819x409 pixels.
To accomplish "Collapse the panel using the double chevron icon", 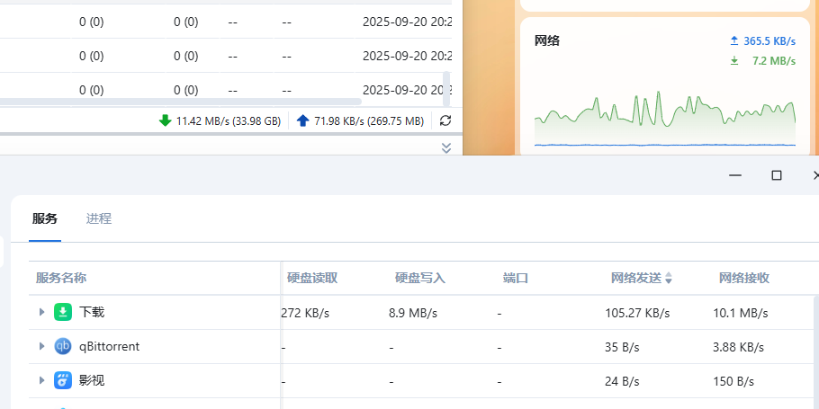I will pyautogui.click(x=446, y=148).
